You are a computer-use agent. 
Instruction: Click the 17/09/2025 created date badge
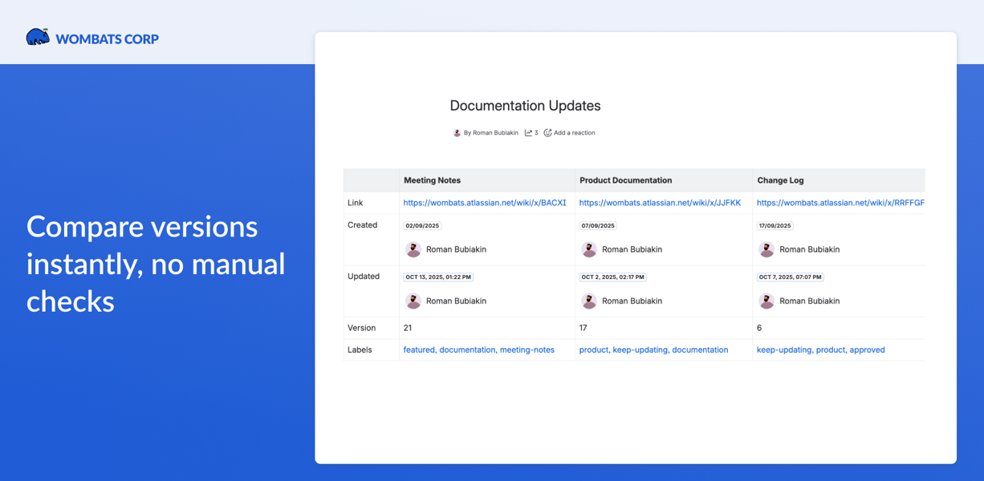(x=775, y=226)
